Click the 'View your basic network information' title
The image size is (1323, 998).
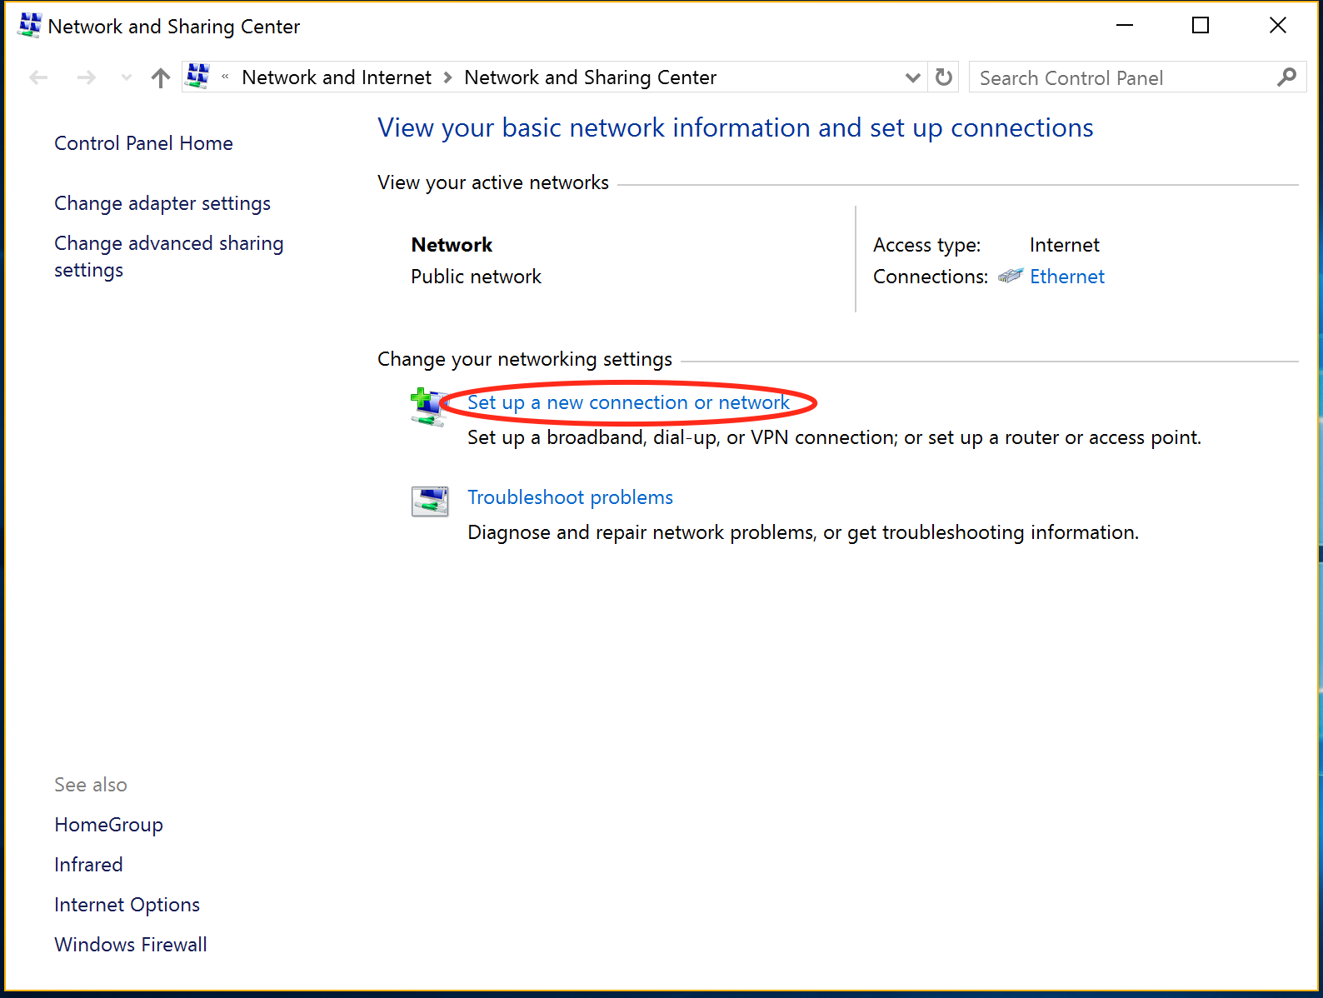click(736, 127)
